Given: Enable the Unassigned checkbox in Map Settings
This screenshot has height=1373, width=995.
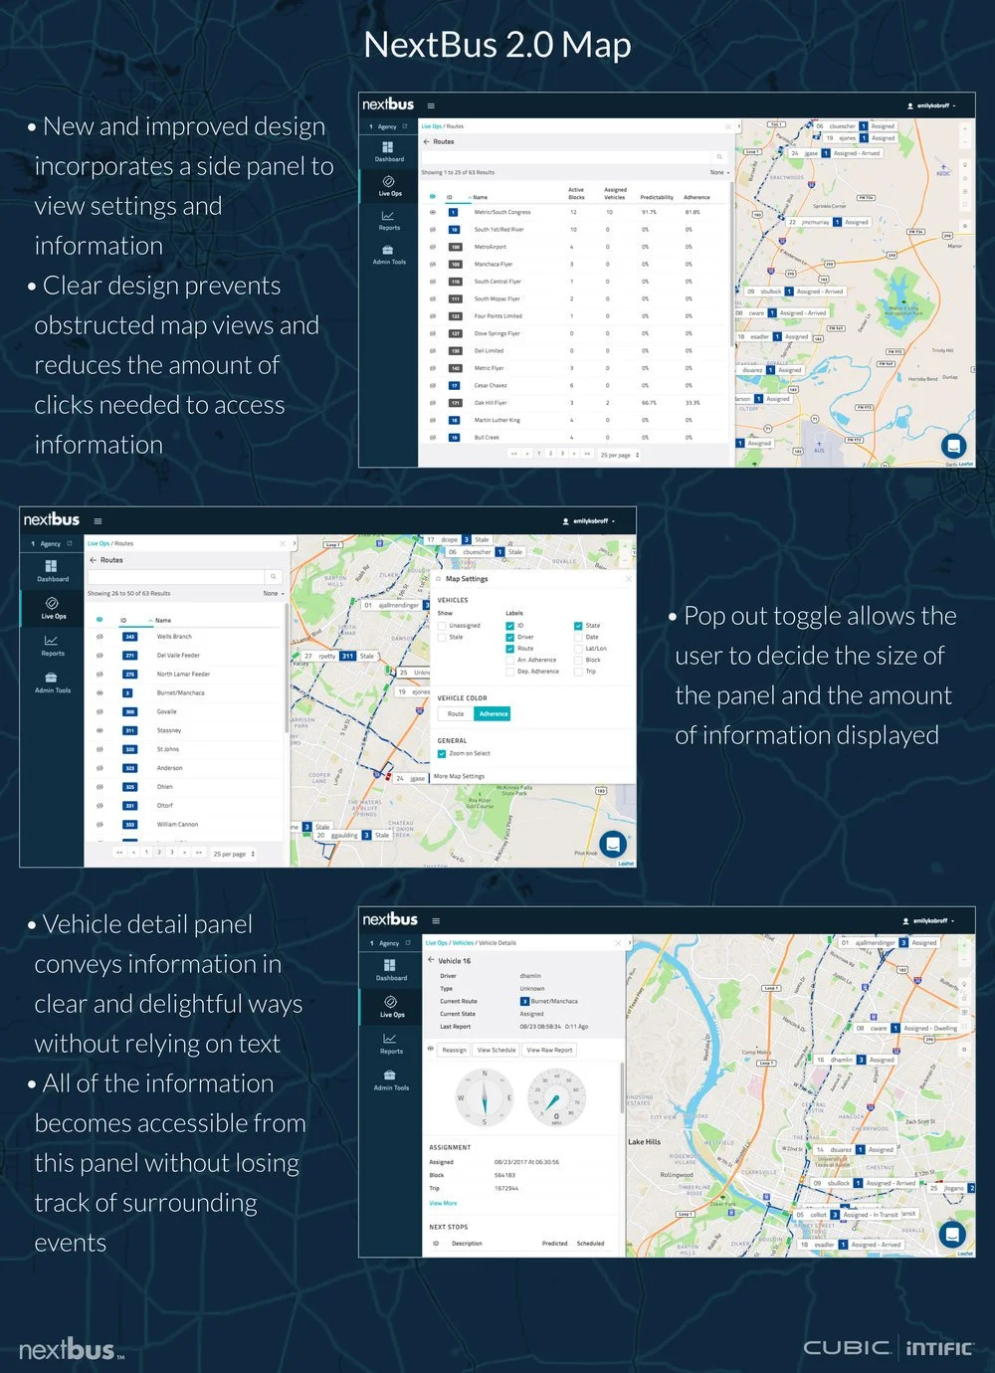Looking at the screenshot, I should tap(443, 626).
